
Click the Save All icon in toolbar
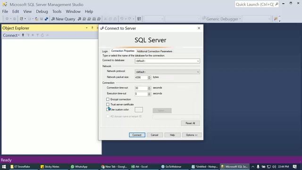[x=46, y=19]
